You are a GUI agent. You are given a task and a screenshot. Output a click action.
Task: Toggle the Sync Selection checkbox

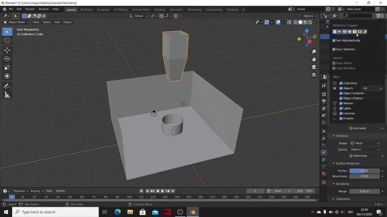(x=334, y=49)
